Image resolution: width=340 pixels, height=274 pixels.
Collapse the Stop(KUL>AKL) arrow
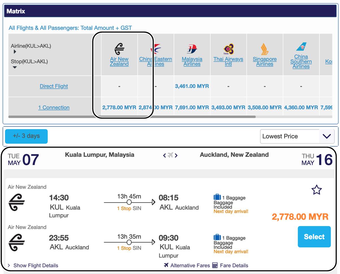point(15,67)
